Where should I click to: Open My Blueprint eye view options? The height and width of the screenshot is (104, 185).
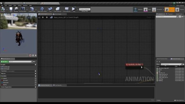(x=34, y=62)
